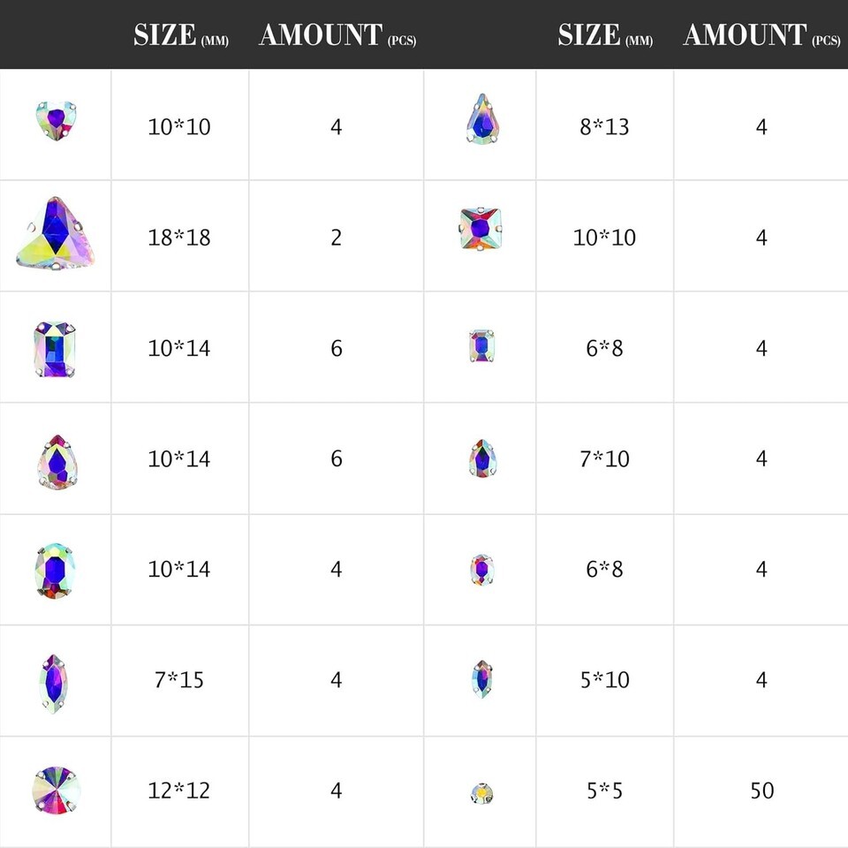Click the 10*14 oval crystal image
The image size is (848, 848).
(x=55, y=570)
